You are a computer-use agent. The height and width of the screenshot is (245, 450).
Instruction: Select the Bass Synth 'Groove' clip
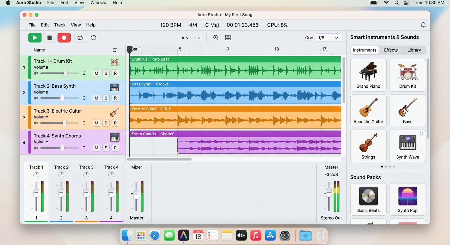pyautogui.click(x=235, y=92)
